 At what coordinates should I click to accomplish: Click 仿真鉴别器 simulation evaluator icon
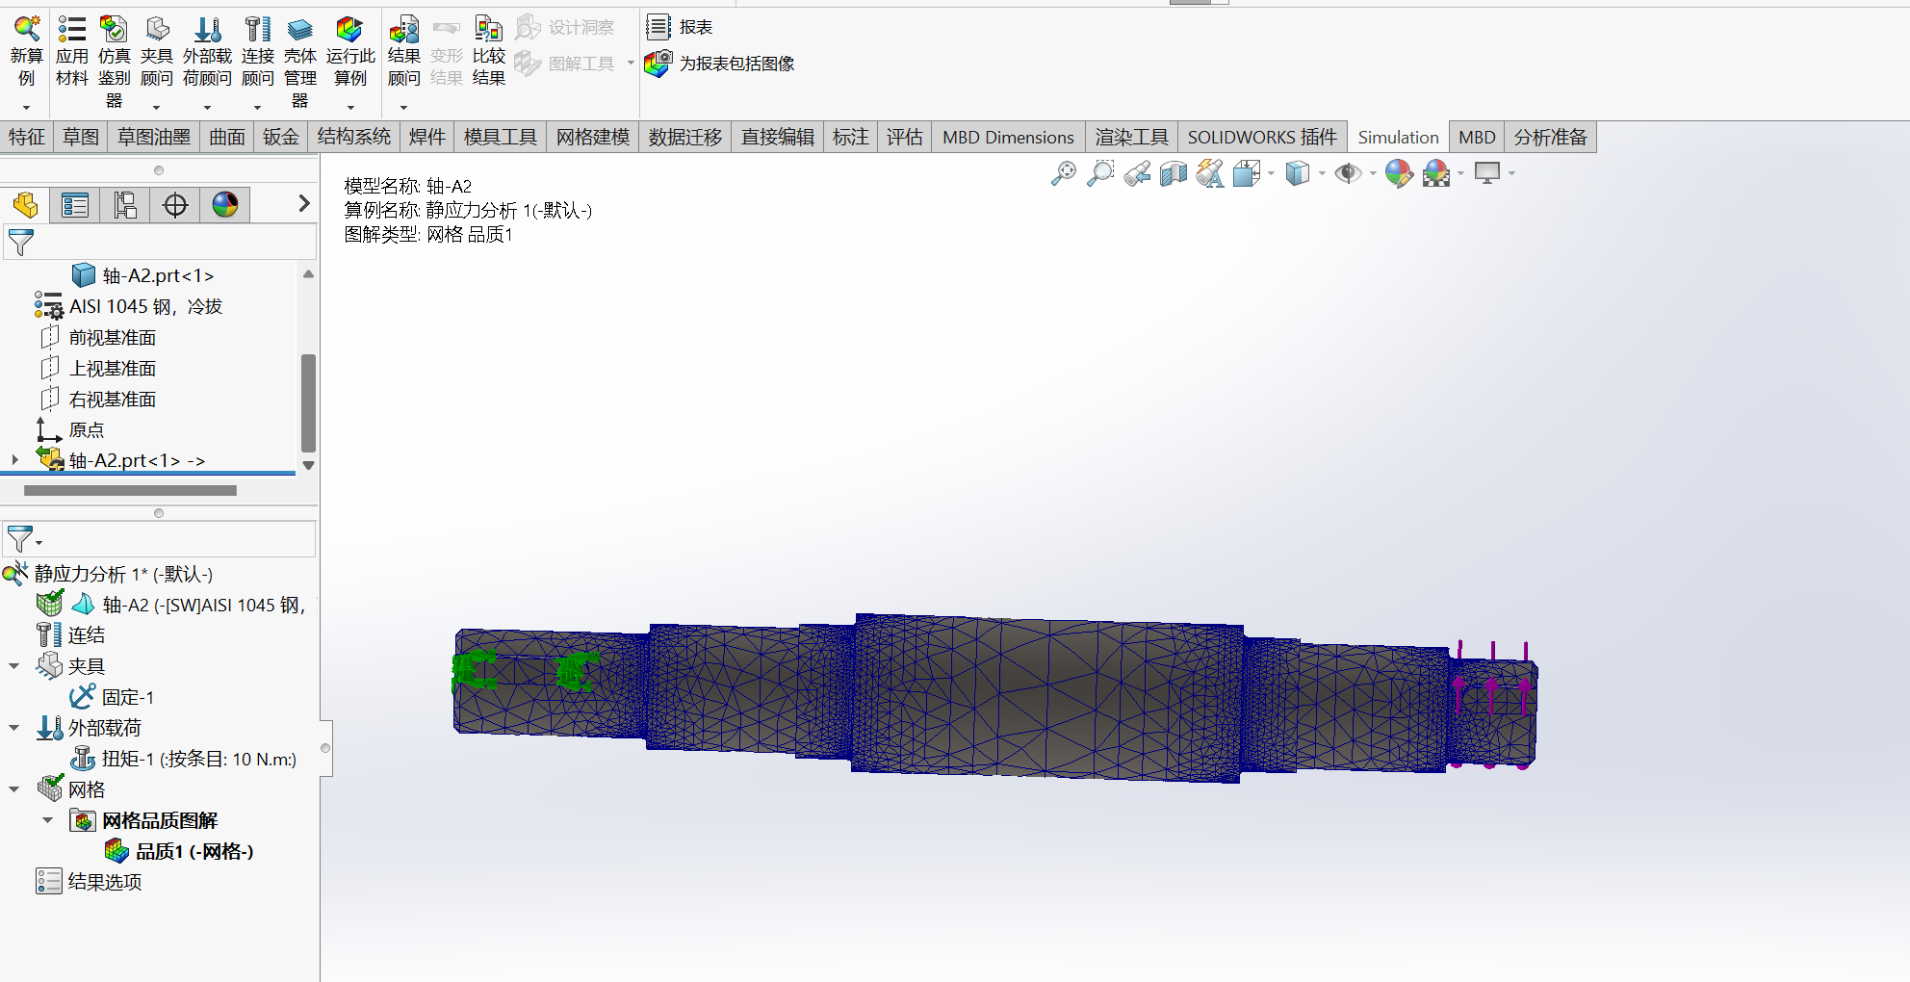tap(114, 29)
